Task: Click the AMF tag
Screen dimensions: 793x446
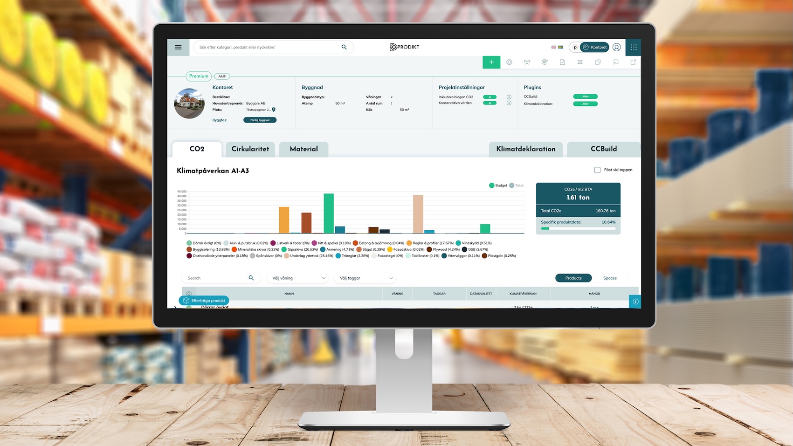Action: click(x=222, y=76)
